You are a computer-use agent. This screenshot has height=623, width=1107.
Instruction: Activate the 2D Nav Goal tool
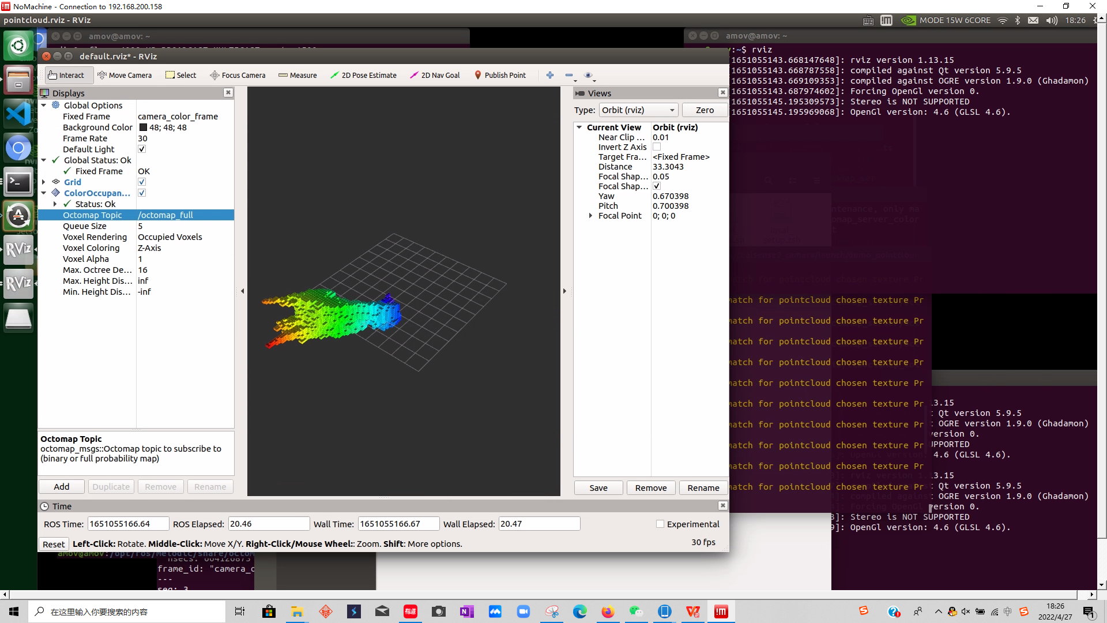pos(435,75)
